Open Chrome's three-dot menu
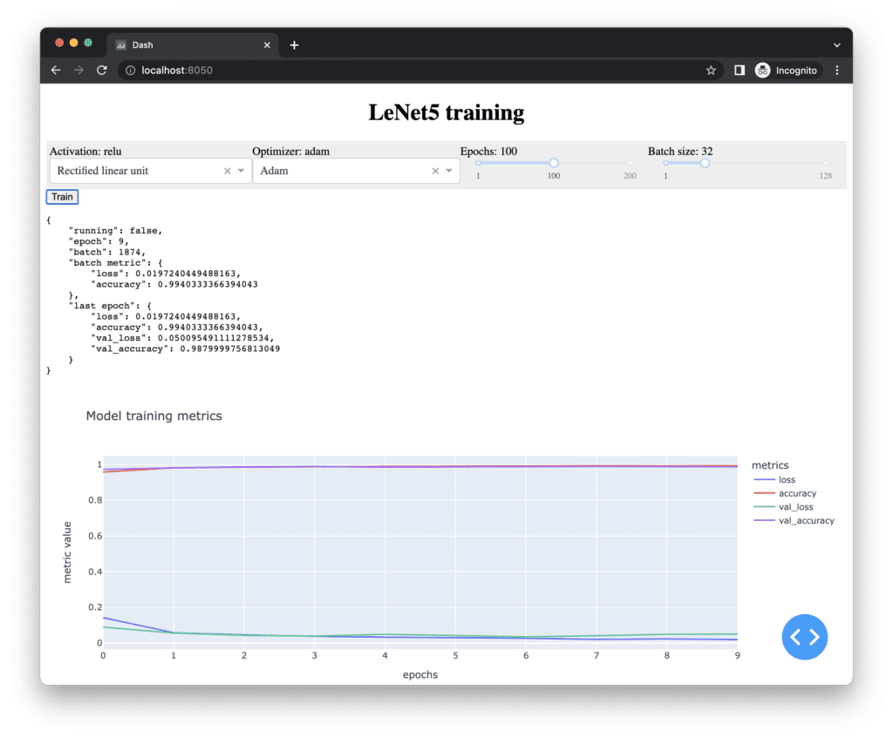The height and width of the screenshot is (738, 893). [x=837, y=70]
